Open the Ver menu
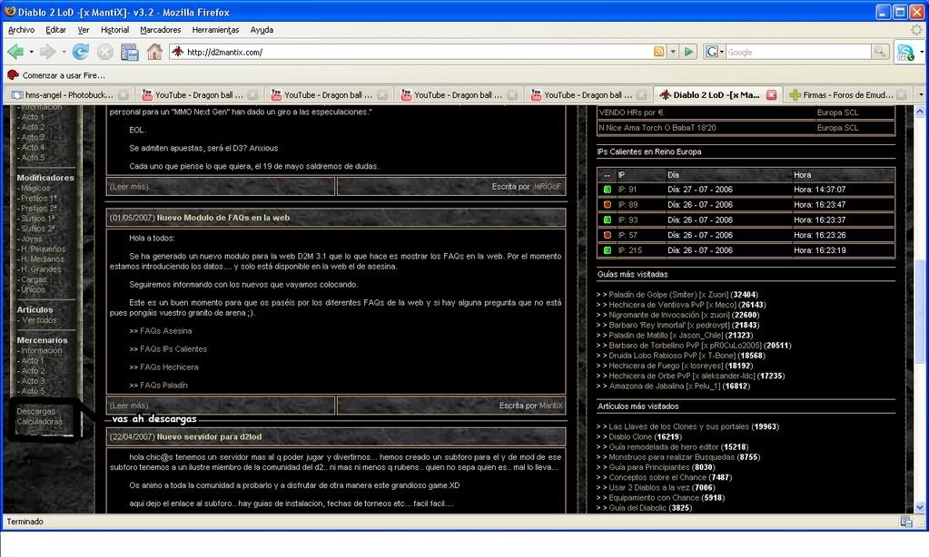The width and height of the screenshot is (929, 557). click(x=84, y=30)
